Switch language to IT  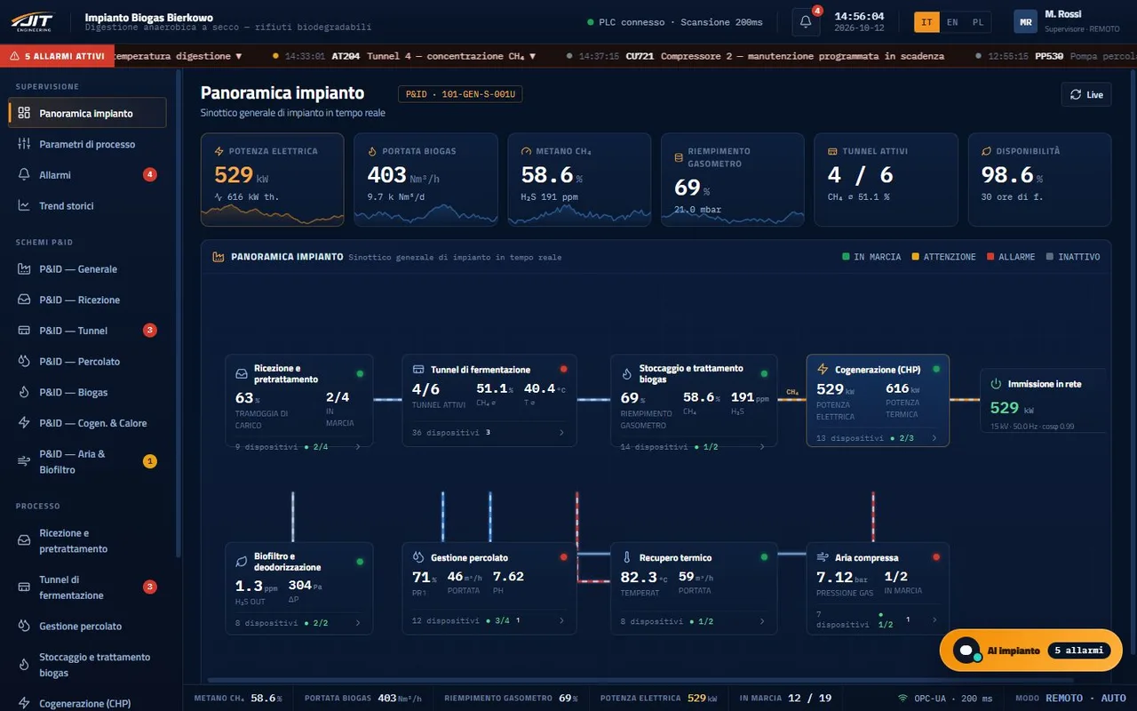[x=927, y=22]
